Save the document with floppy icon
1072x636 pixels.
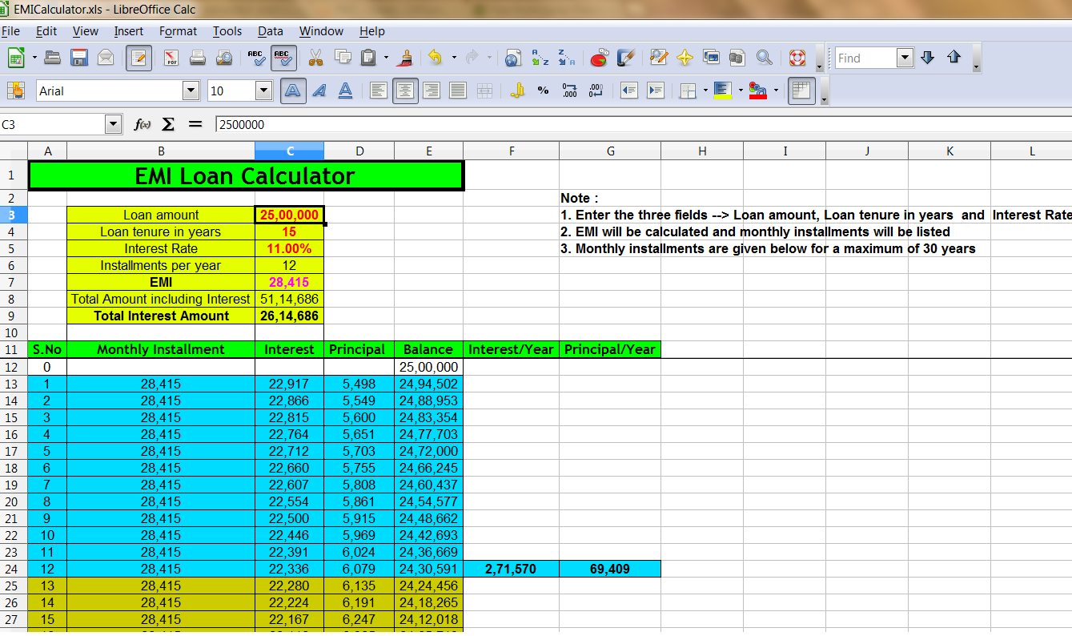point(78,58)
